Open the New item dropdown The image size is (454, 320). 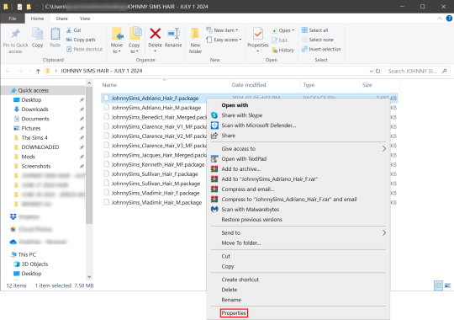222,30
